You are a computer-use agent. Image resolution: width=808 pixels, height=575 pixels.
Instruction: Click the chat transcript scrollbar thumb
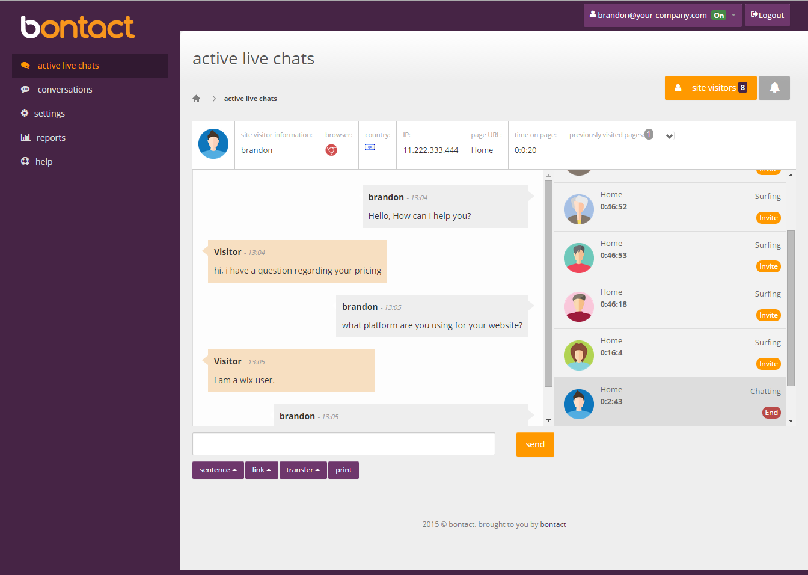tap(548, 283)
